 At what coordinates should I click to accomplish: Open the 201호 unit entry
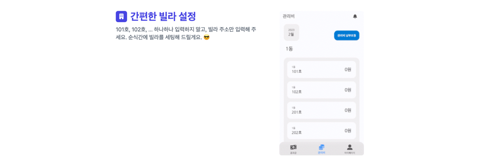[322, 110]
